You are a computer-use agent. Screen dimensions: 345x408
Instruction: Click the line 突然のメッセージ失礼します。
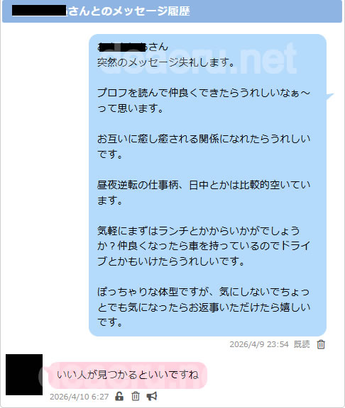point(166,62)
